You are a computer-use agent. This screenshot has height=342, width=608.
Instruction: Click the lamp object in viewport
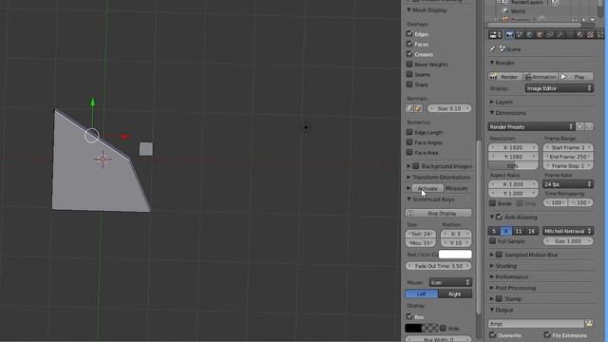(x=306, y=127)
